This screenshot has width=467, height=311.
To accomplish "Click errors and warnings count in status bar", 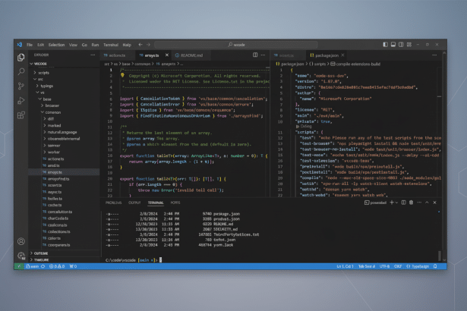I will pos(57,266).
